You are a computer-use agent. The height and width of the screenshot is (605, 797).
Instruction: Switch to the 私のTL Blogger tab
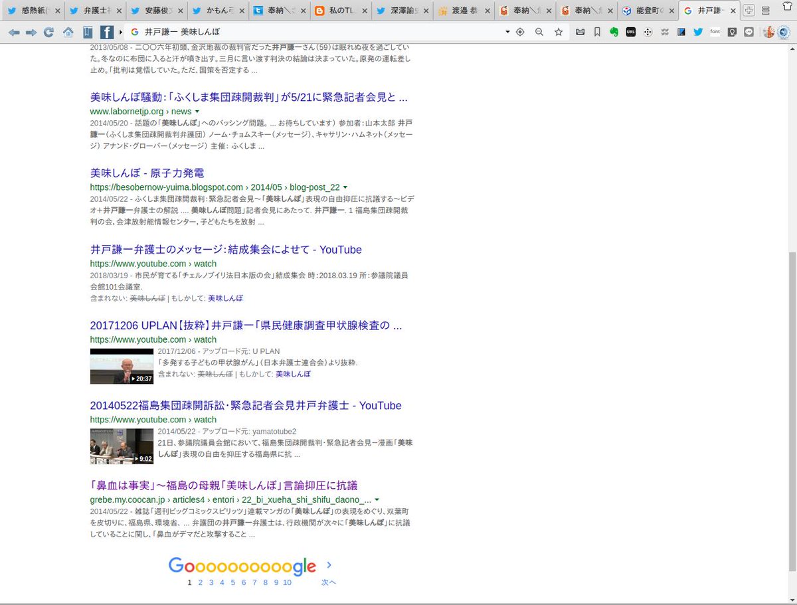coord(340,11)
